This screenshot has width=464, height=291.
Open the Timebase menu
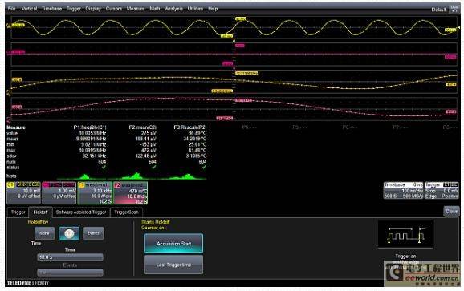[52, 9]
